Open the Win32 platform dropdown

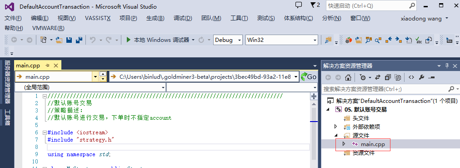282,40
